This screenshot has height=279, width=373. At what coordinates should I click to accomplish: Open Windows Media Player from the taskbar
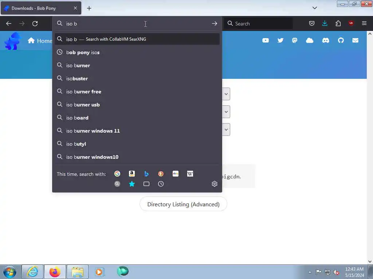click(x=99, y=272)
